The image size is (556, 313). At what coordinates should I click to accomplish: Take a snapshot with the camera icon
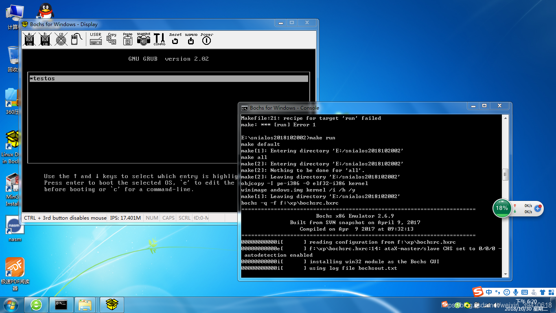click(x=143, y=39)
